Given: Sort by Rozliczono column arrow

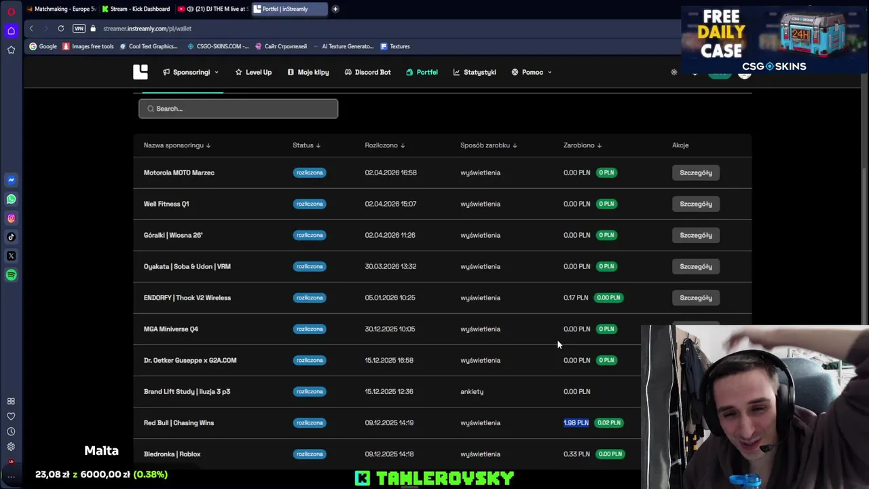Looking at the screenshot, I should pos(403,145).
